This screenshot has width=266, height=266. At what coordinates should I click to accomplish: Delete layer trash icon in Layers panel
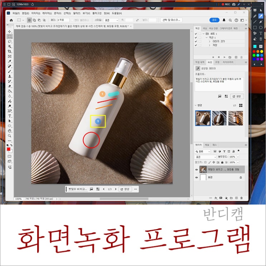(241, 198)
